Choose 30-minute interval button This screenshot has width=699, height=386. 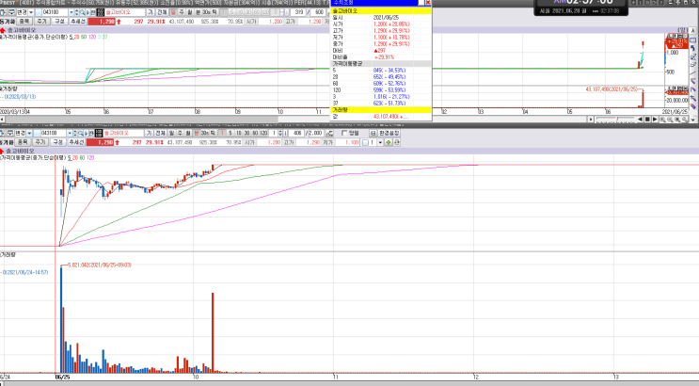point(246,133)
